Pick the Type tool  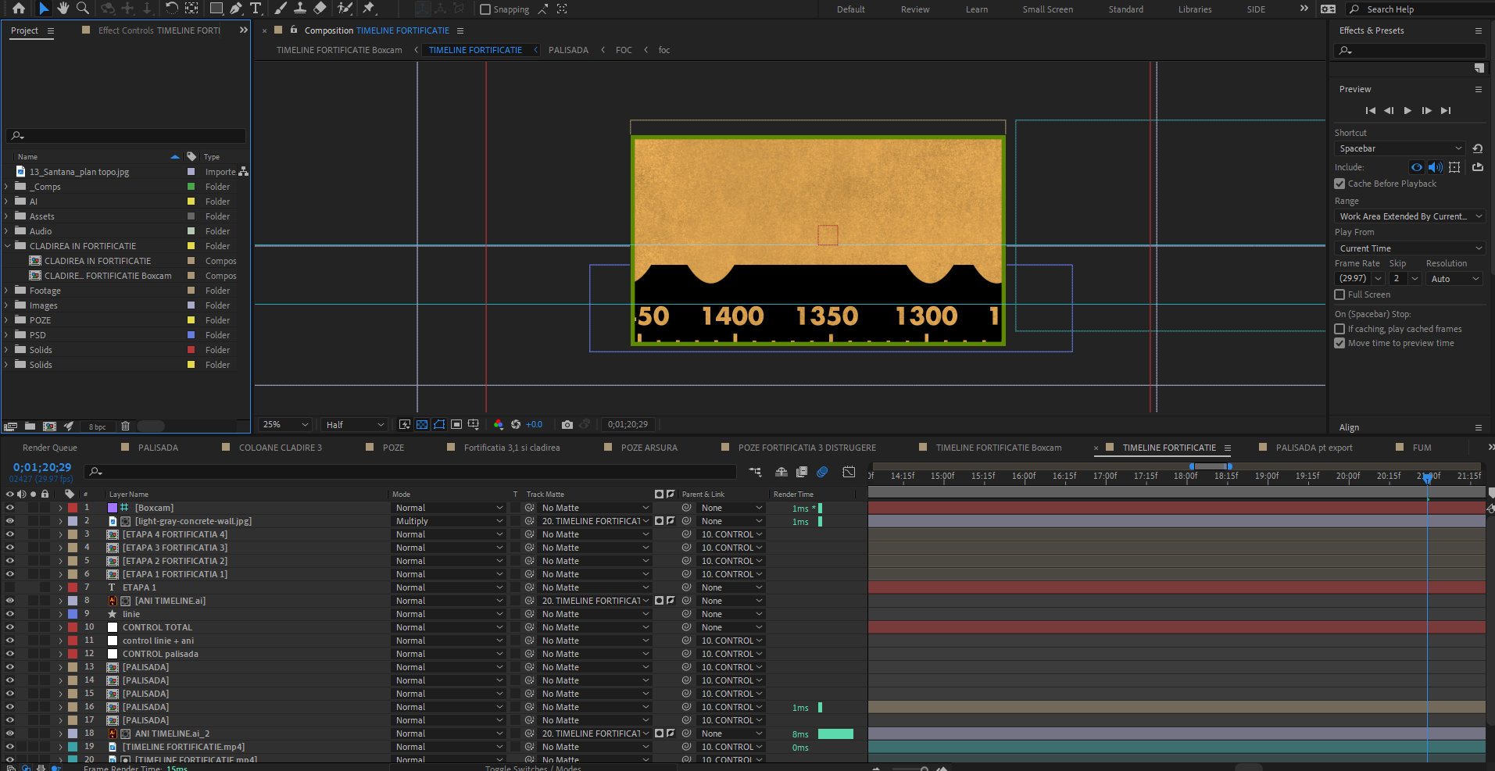[x=256, y=9]
